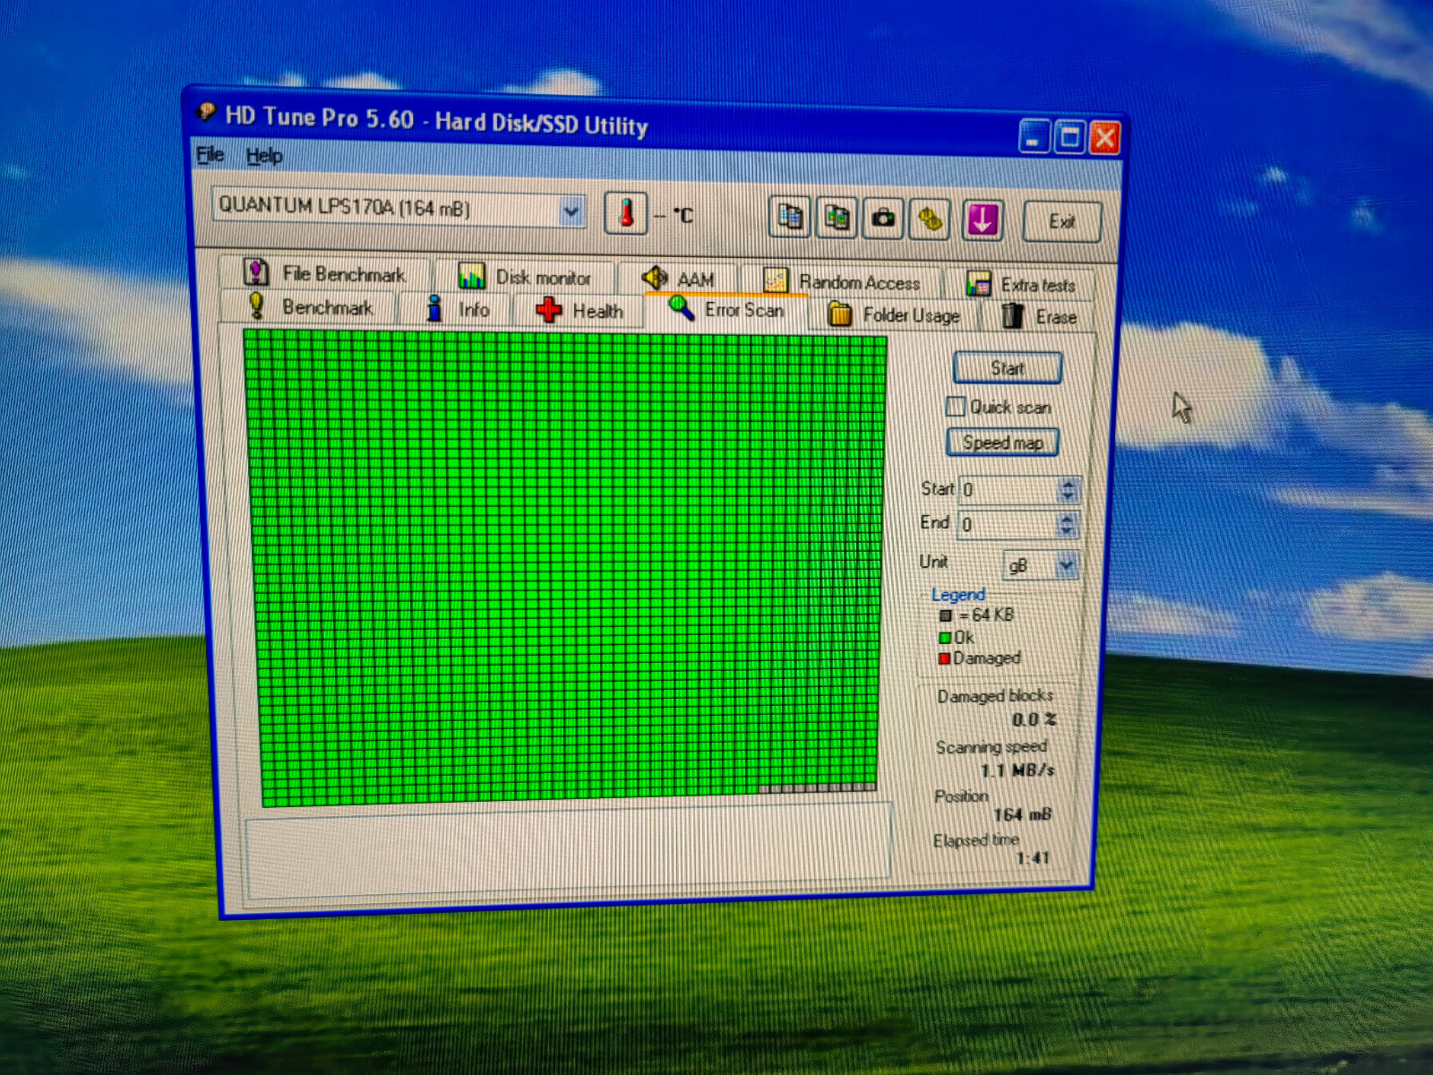Click the Random Access tab icon
The width and height of the screenshot is (1433, 1075).
click(775, 280)
